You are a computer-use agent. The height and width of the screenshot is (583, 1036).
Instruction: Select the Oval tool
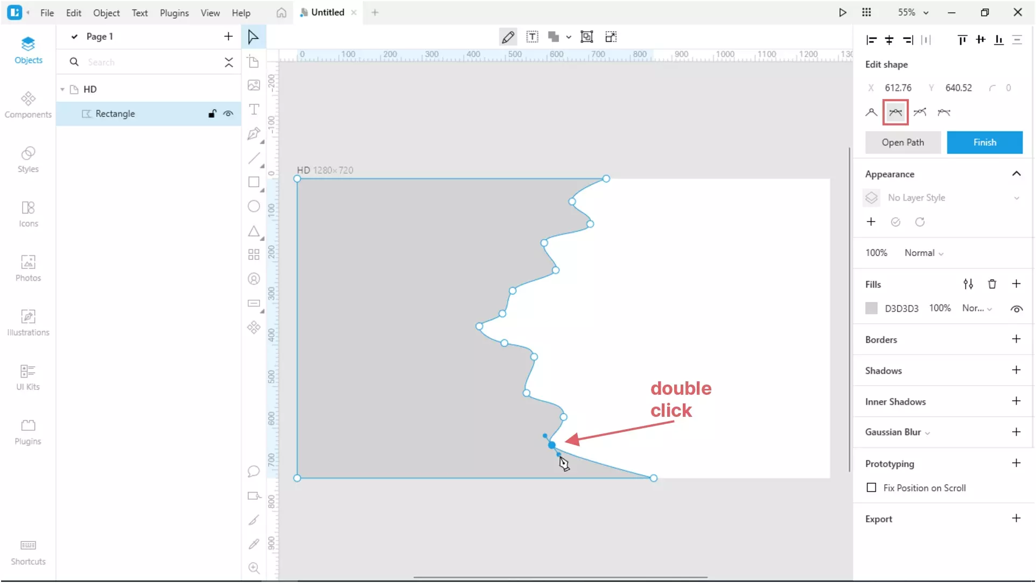(x=254, y=207)
